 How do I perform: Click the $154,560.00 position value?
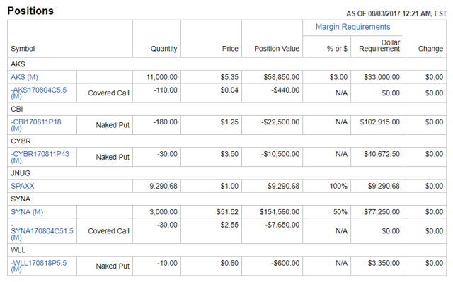click(x=280, y=212)
